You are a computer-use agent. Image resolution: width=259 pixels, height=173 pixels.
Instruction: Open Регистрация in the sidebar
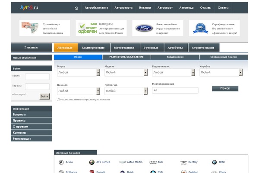(x=31, y=139)
